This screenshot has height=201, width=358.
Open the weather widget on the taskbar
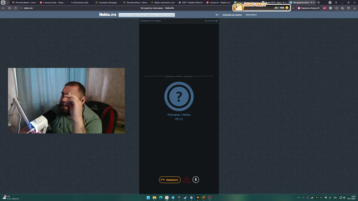click(x=11, y=198)
